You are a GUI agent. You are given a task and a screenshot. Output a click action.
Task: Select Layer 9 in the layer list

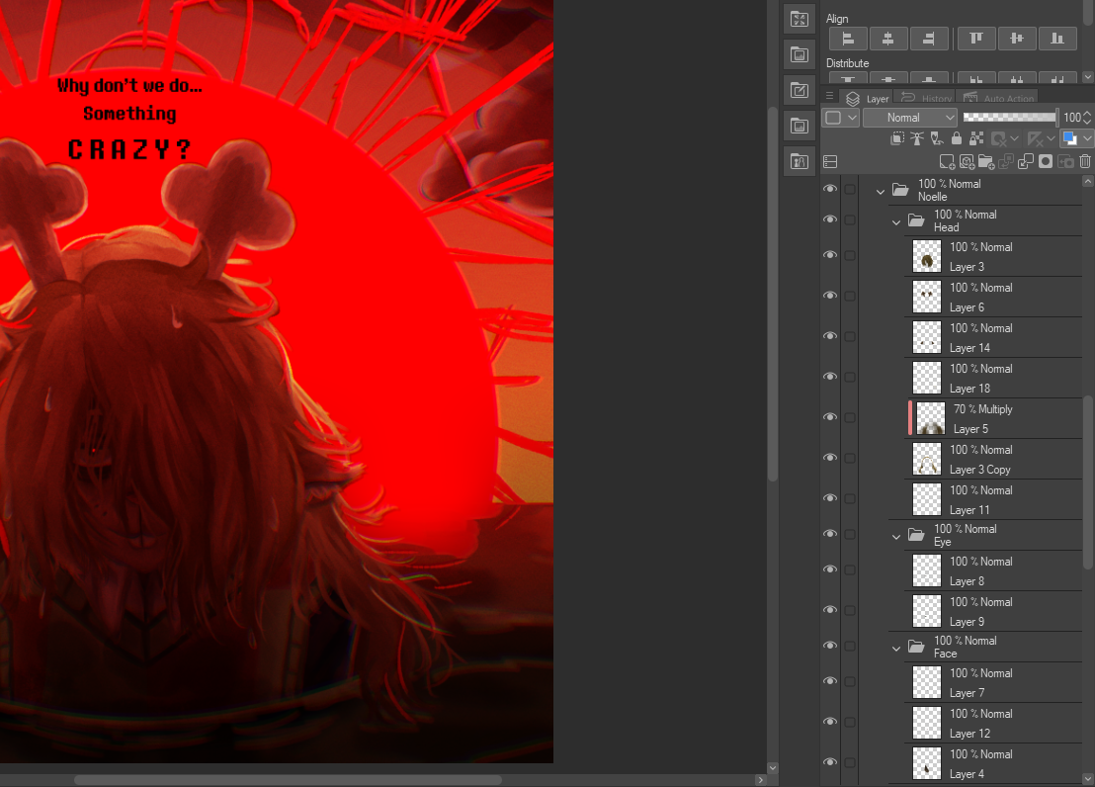(x=995, y=612)
